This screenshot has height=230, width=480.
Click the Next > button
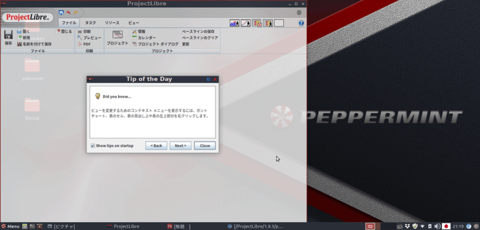coord(181,146)
